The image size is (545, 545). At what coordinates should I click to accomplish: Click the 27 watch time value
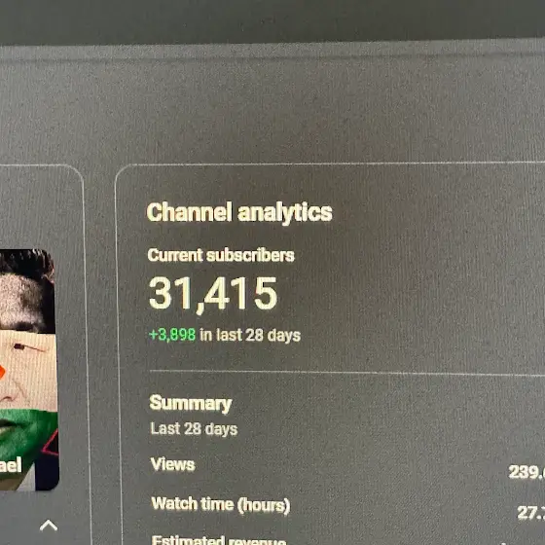pos(531,512)
